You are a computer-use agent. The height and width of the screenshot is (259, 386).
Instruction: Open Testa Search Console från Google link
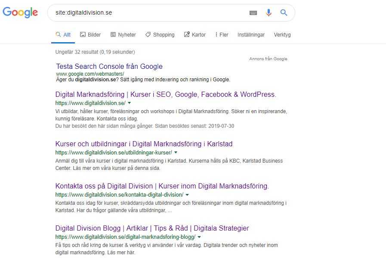109,67
